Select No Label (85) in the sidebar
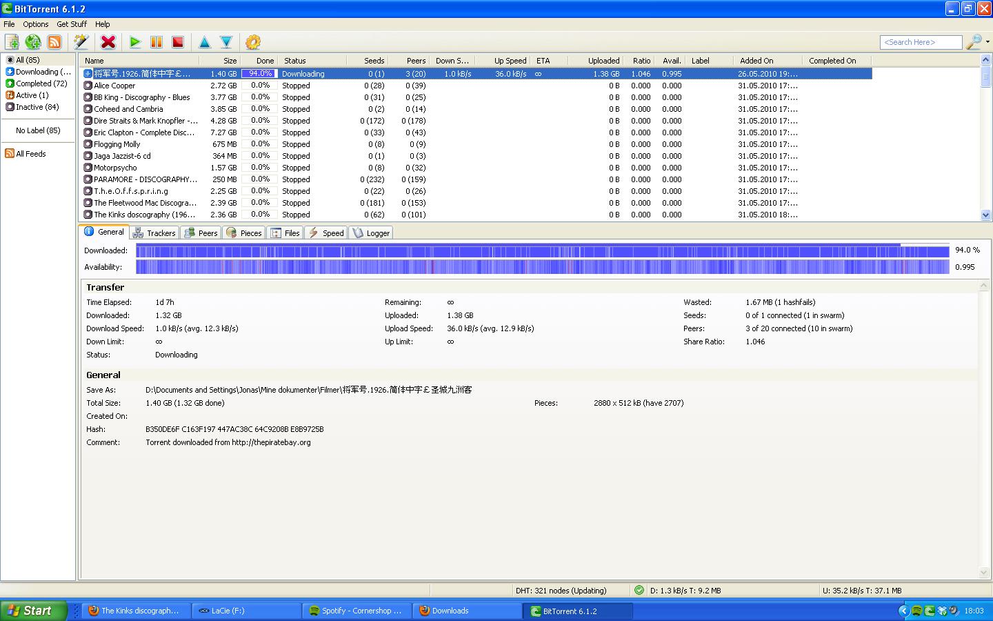The height and width of the screenshot is (621, 993). (x=39, y=130)
